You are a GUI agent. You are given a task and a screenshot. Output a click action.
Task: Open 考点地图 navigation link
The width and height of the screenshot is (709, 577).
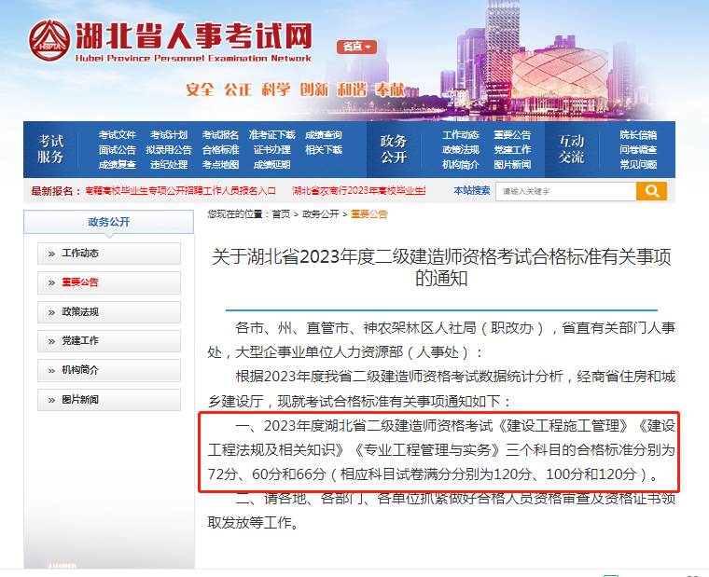(x=220, y=164)
